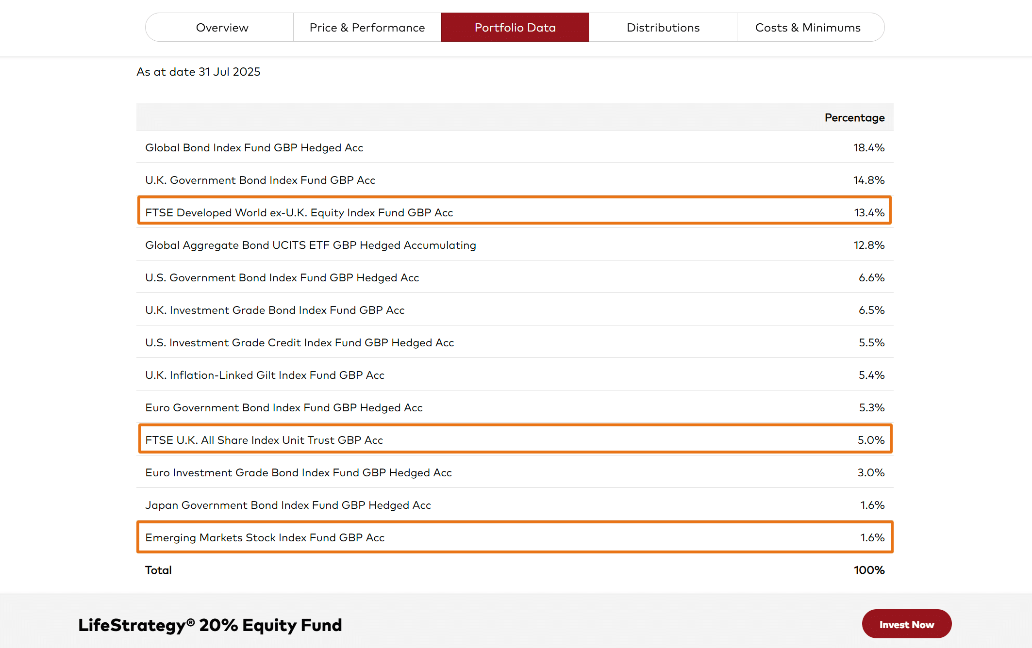Viewport: 1032px width, 648px height.
Task: Go to the Distributions tab
Action: (663, 27)
